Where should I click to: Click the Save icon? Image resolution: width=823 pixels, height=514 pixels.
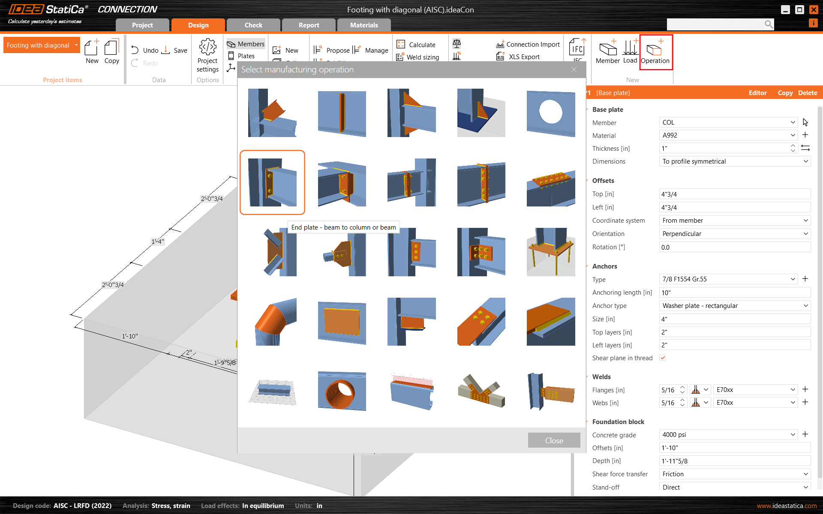166,50
